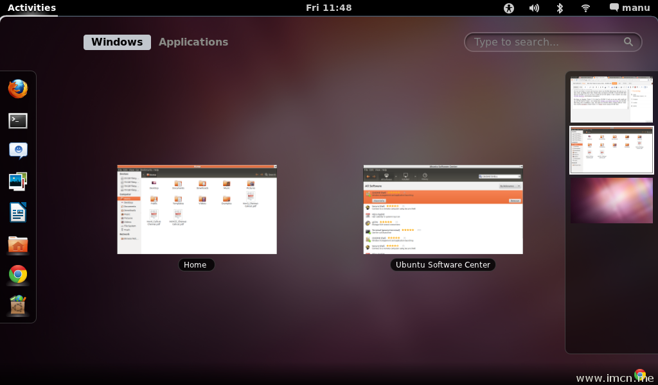658x385 pixels.
Task: Switch to the Windows view tab
Action: pos(117,42)
